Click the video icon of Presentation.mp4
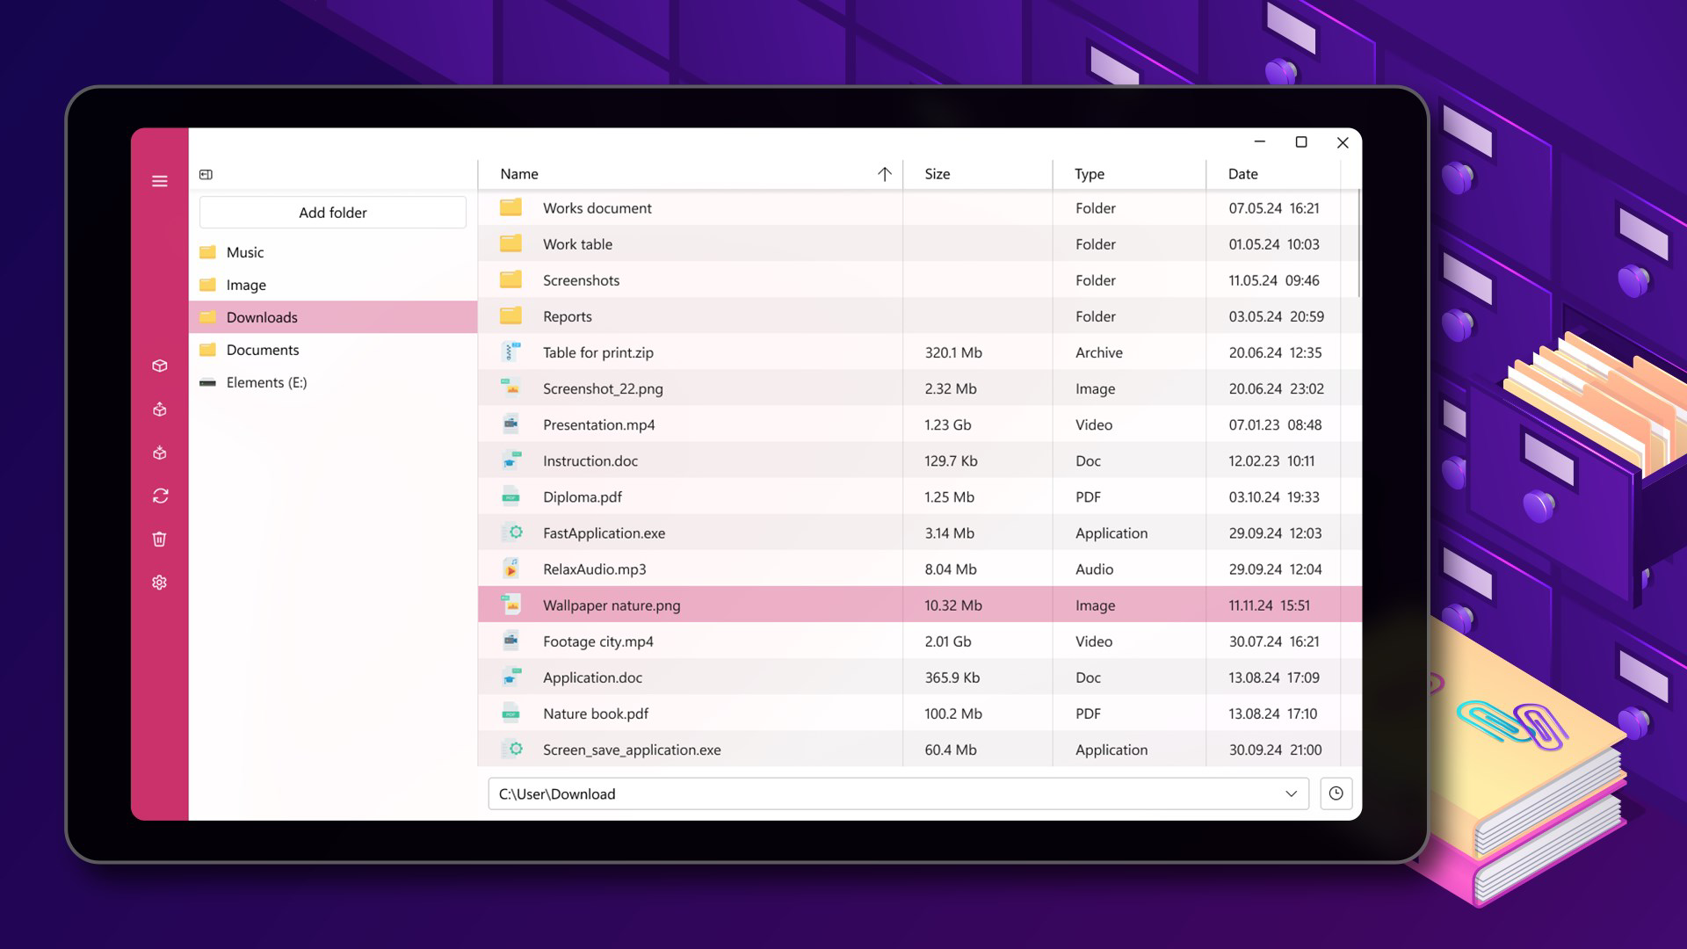 [510, 424]
